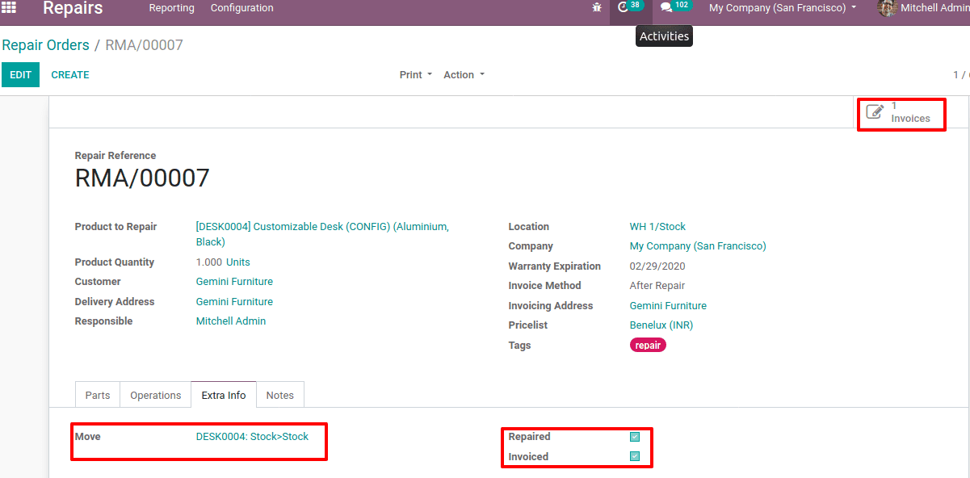Click the Repairs app title

pyautogui.click(x=73, y=8)
